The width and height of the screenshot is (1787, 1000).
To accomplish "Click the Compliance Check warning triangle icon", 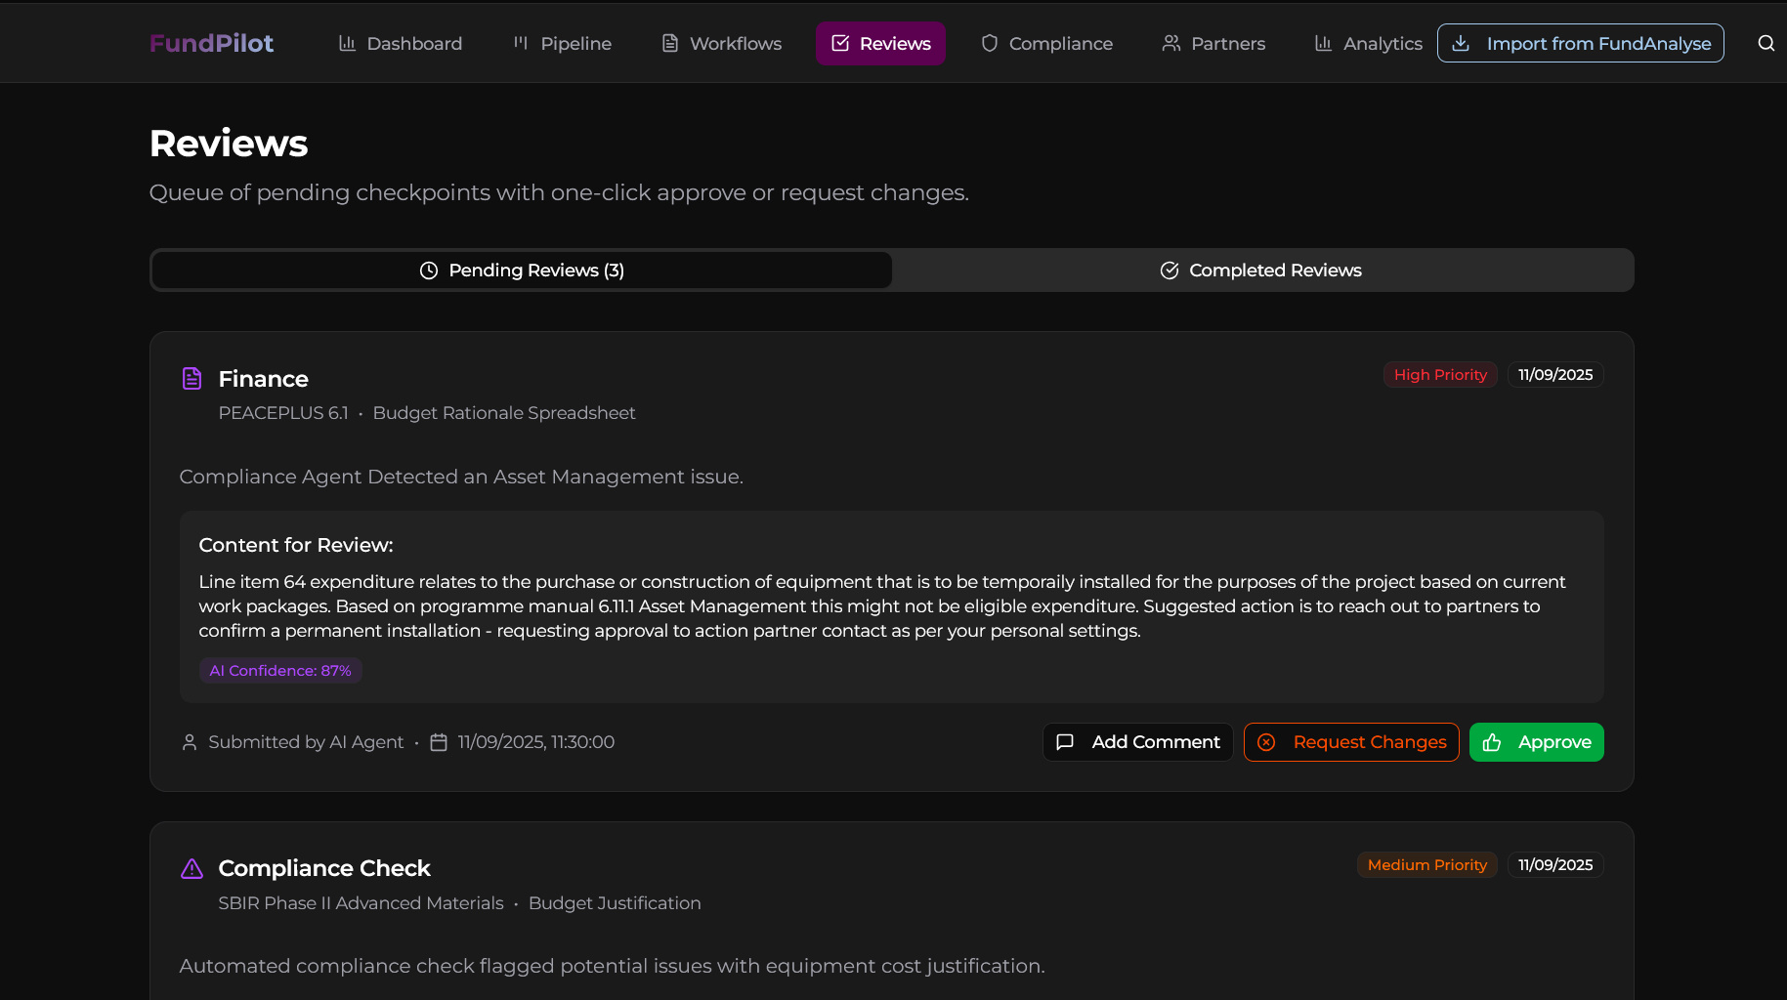I will coord(192,868).
